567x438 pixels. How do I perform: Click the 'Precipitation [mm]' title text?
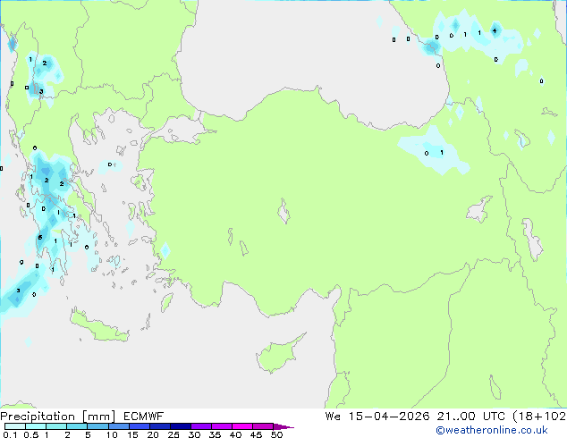click(58, 417)
